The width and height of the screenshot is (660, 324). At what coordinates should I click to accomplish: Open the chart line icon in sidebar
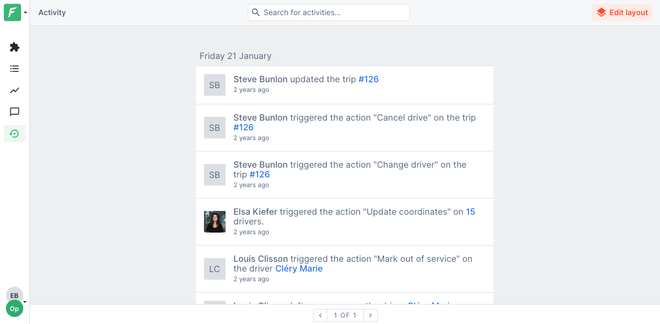click(x=15, y=90)
